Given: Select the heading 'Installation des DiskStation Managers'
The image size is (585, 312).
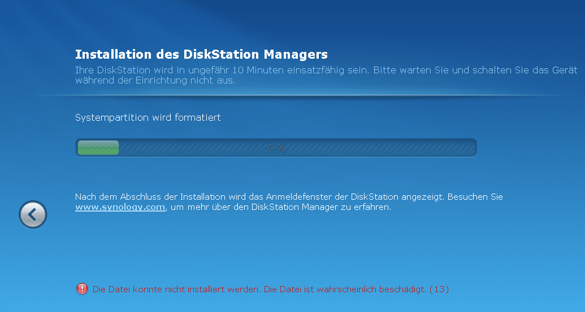Looking at the screenshot, I should 201,54.
